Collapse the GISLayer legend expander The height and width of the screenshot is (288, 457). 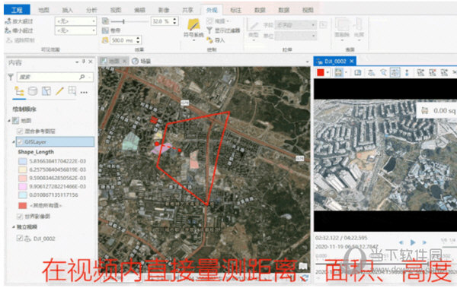14,141
